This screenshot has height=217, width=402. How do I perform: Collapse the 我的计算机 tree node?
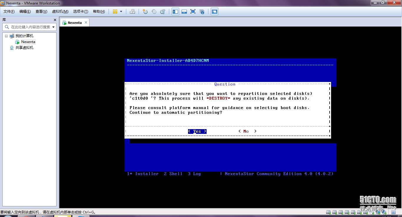(6, 36)
